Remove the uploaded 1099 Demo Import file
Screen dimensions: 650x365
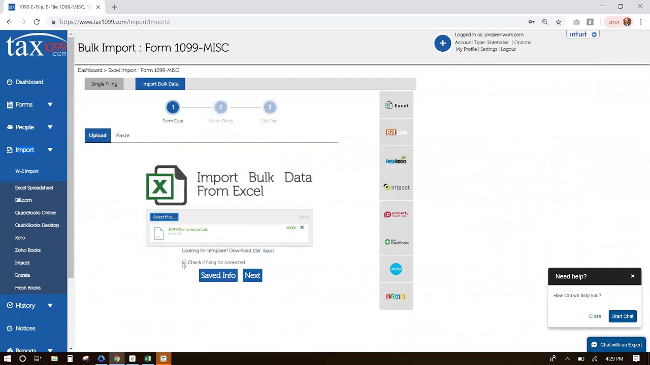[x=302, y=228]
